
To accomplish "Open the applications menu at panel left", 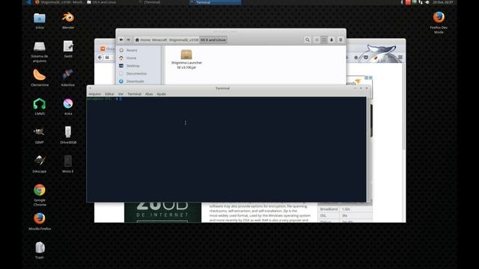I will click(x=28, y=2).
